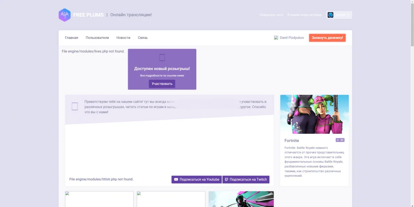Click the Fortnite comment count badge
The image size is (414, 207).
[x=340, y=140]
